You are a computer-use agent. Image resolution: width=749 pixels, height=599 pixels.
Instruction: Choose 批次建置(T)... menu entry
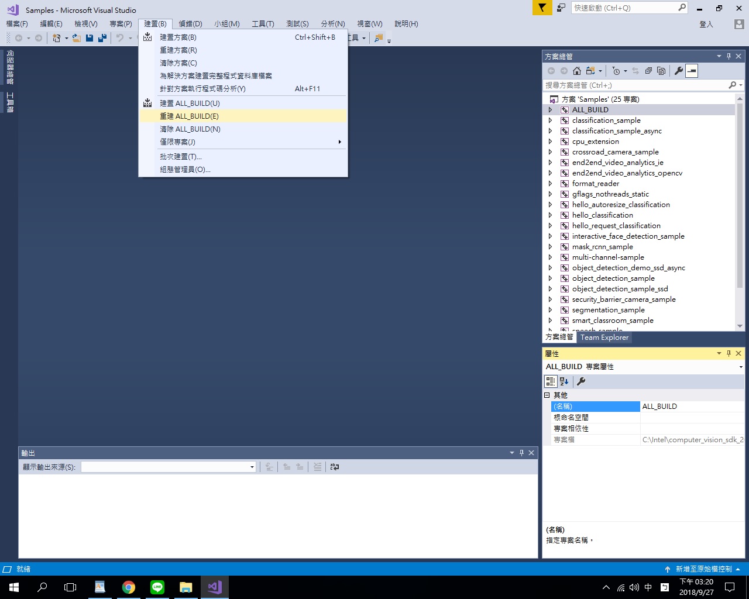(x=243, y=157)
